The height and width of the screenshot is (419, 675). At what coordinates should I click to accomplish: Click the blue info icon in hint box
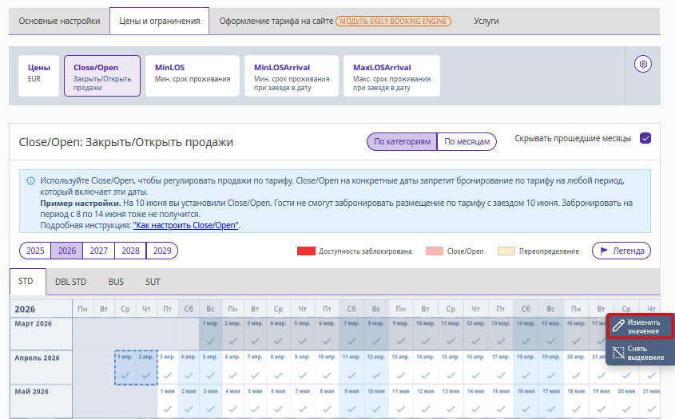coord(30,181)
